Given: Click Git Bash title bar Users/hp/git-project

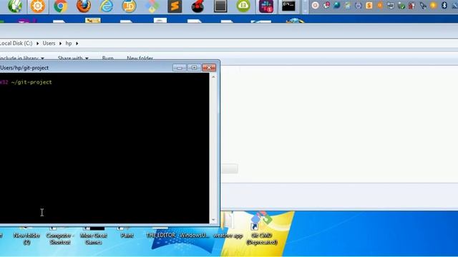Looking at the screenshot, I should (x=24, y=68).
